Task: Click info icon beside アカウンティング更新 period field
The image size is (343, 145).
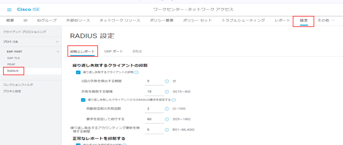Action: pos(167,130)
